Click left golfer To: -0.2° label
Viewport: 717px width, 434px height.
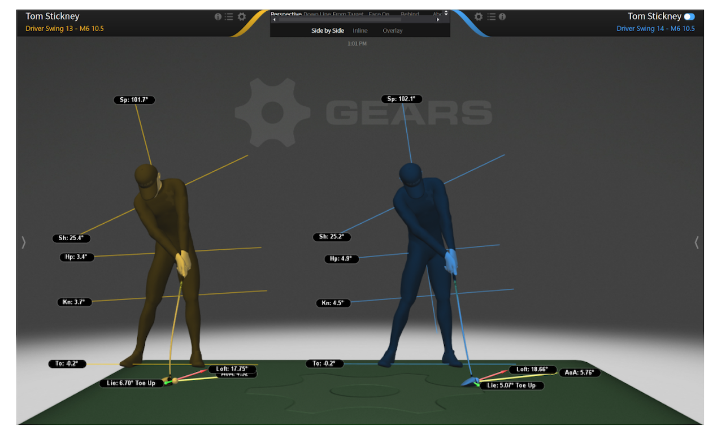pos(67,364)
